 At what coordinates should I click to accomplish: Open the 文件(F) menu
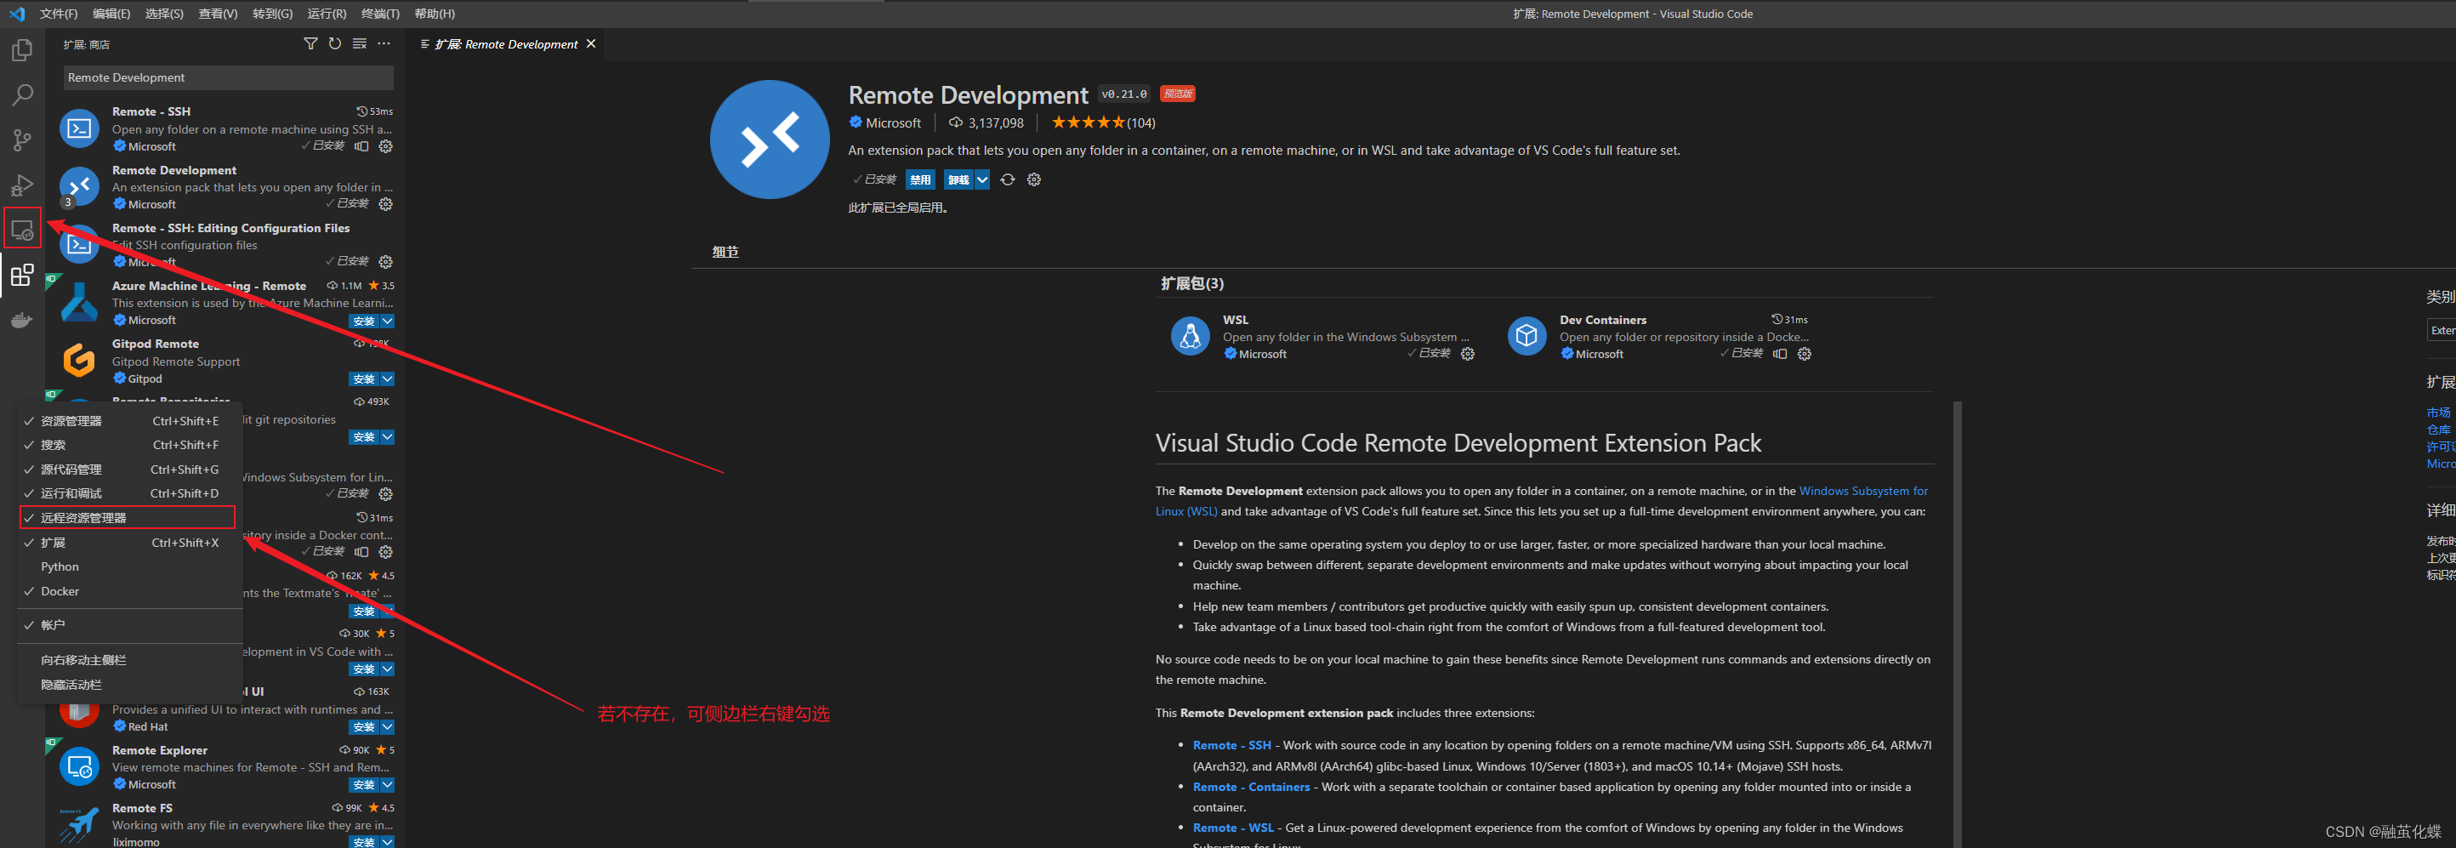point(58,14)
